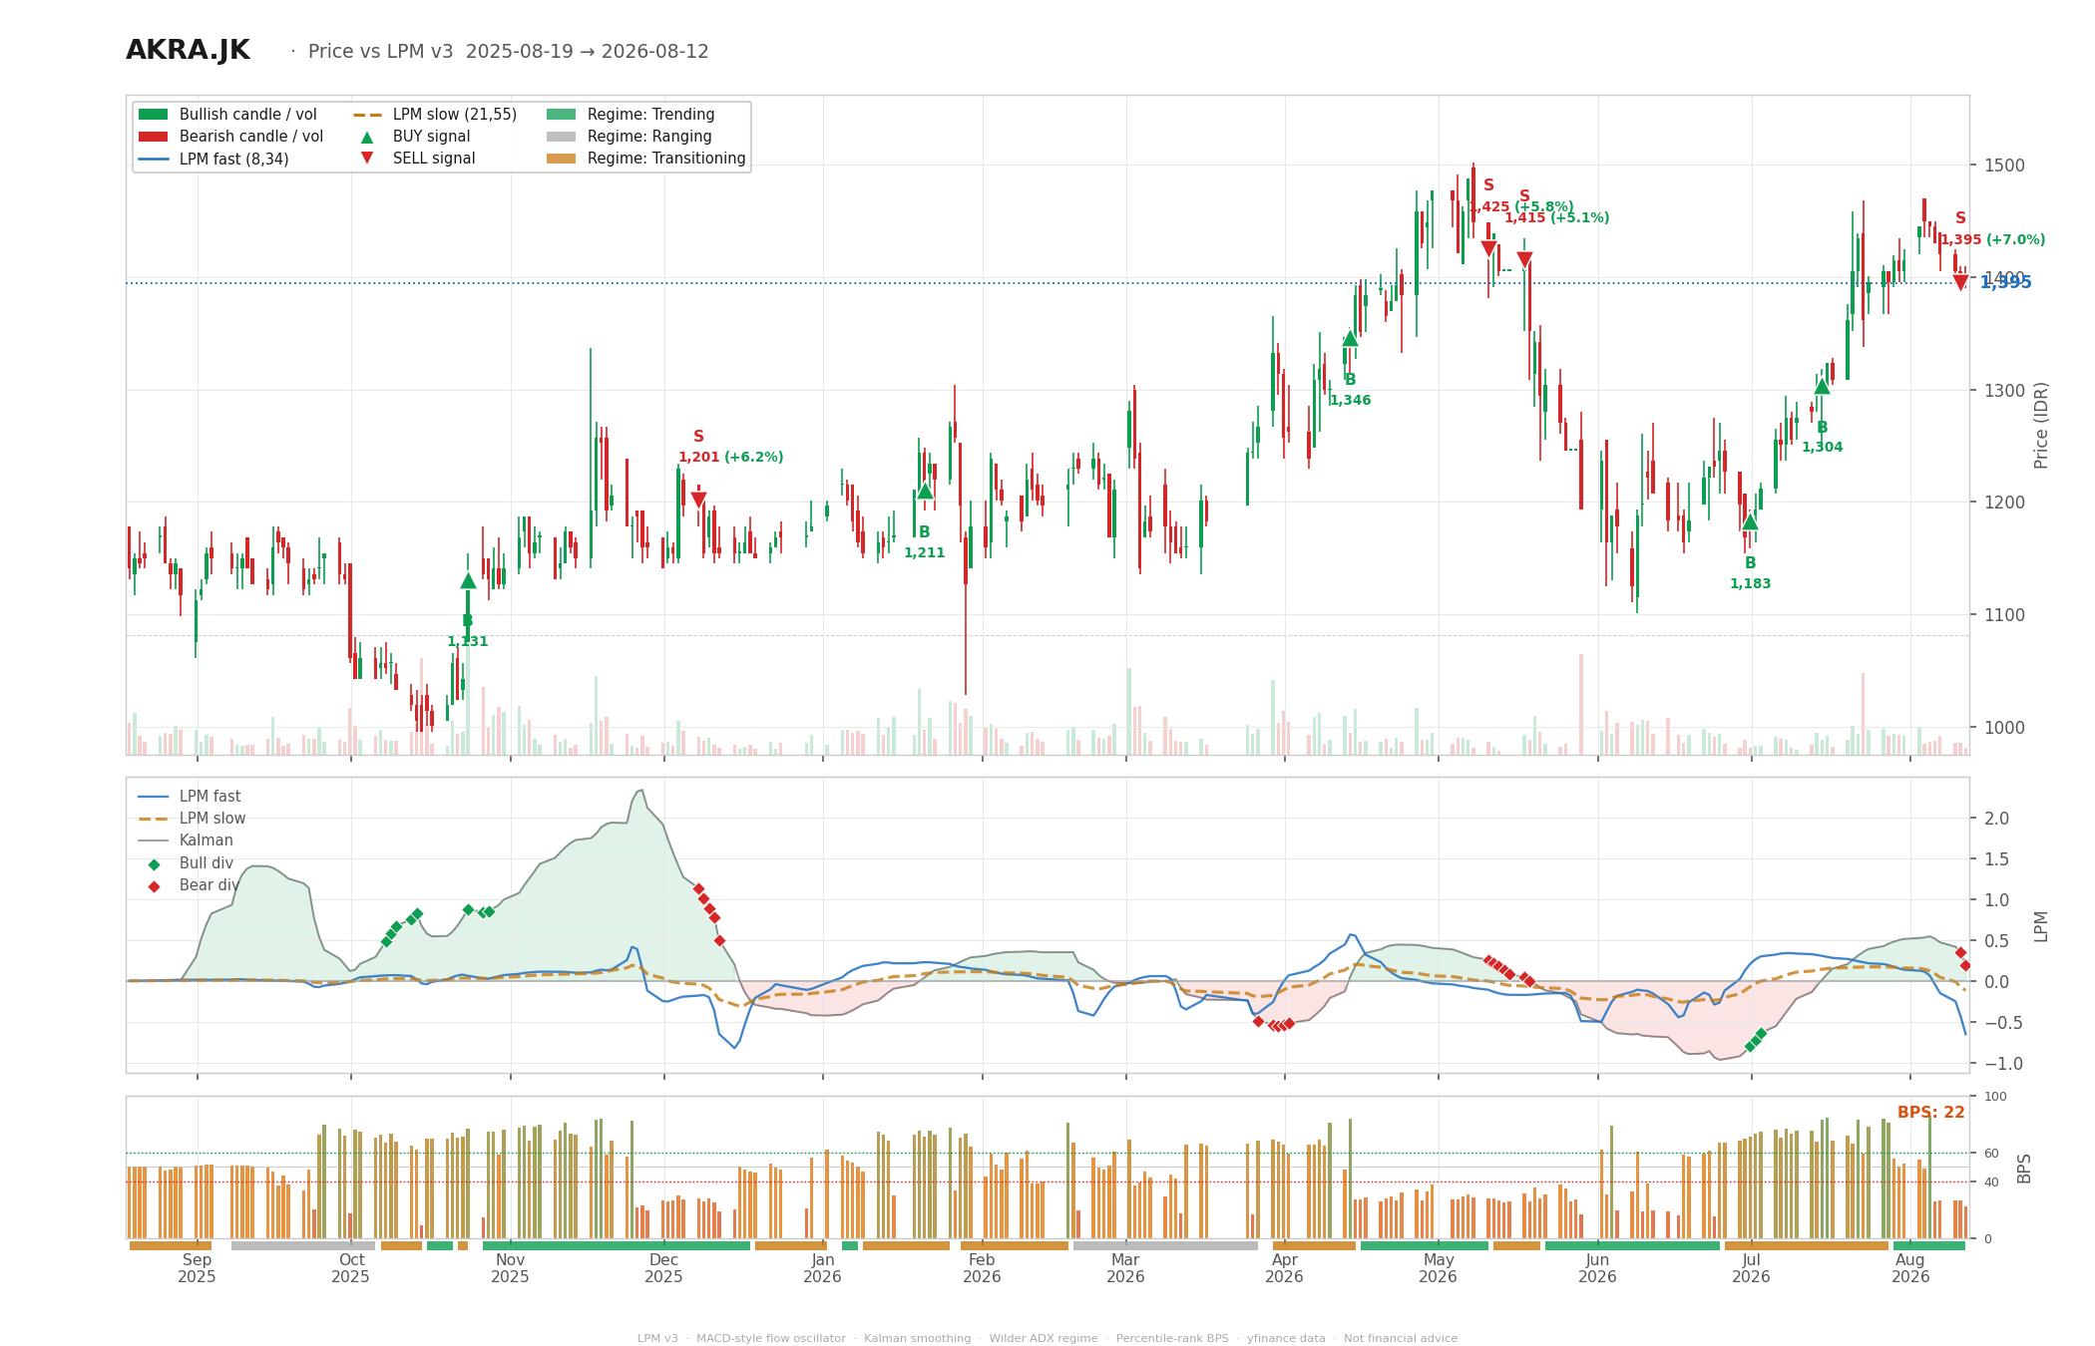2095x1346 pixels.
Task: Click the bear divergence diamonds near April 2026
Action: 1274,1024
